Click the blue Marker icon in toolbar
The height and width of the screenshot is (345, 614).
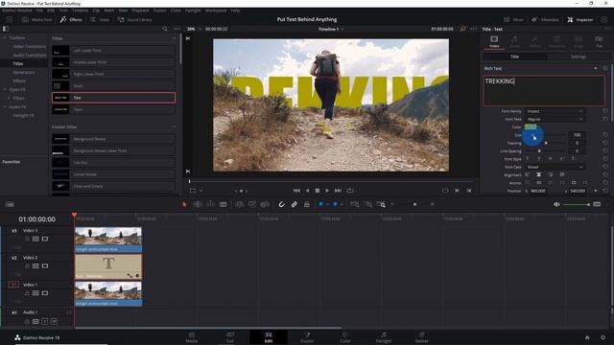pyautogui.click(x=335, y=204)
